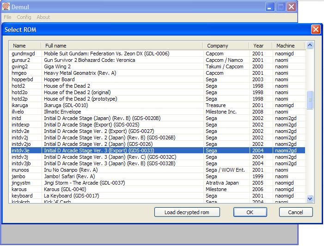
Task: Click Jambo! Safari (Rev. A) cell
Action: 69,176
